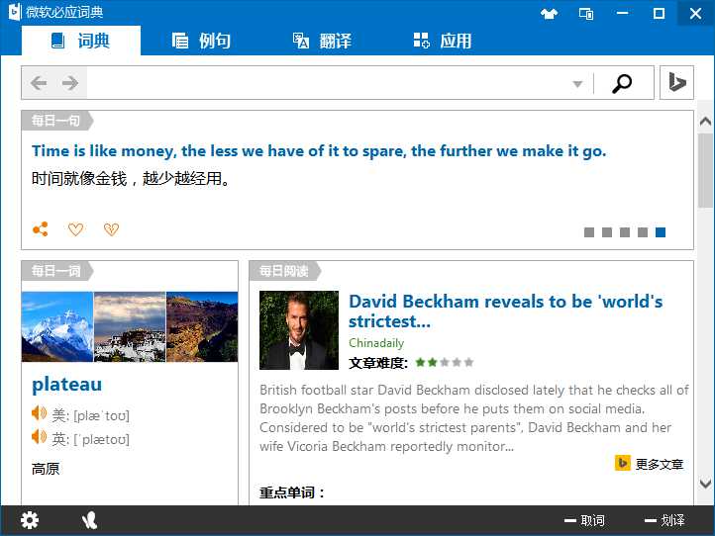Go back with the left arrow

(39, 83)
